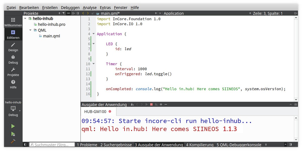Select hello-inhub.pro file
302x151 pixels.
point(52,24)
